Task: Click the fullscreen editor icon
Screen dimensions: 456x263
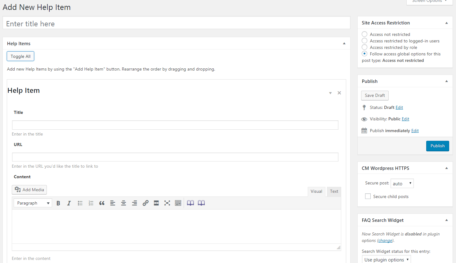Action: [167, 203]
